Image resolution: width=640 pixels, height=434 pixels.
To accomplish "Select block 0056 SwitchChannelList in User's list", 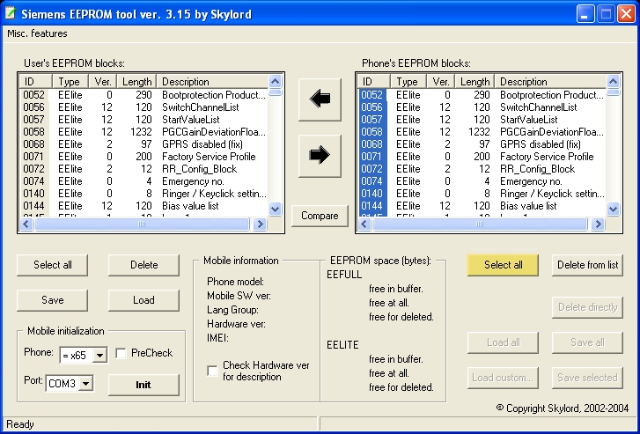I will (144, 107).
